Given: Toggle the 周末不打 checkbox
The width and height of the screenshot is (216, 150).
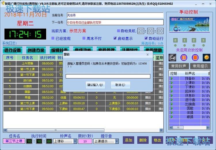Looking at the screenshot, I should click(x=84, y=38).
